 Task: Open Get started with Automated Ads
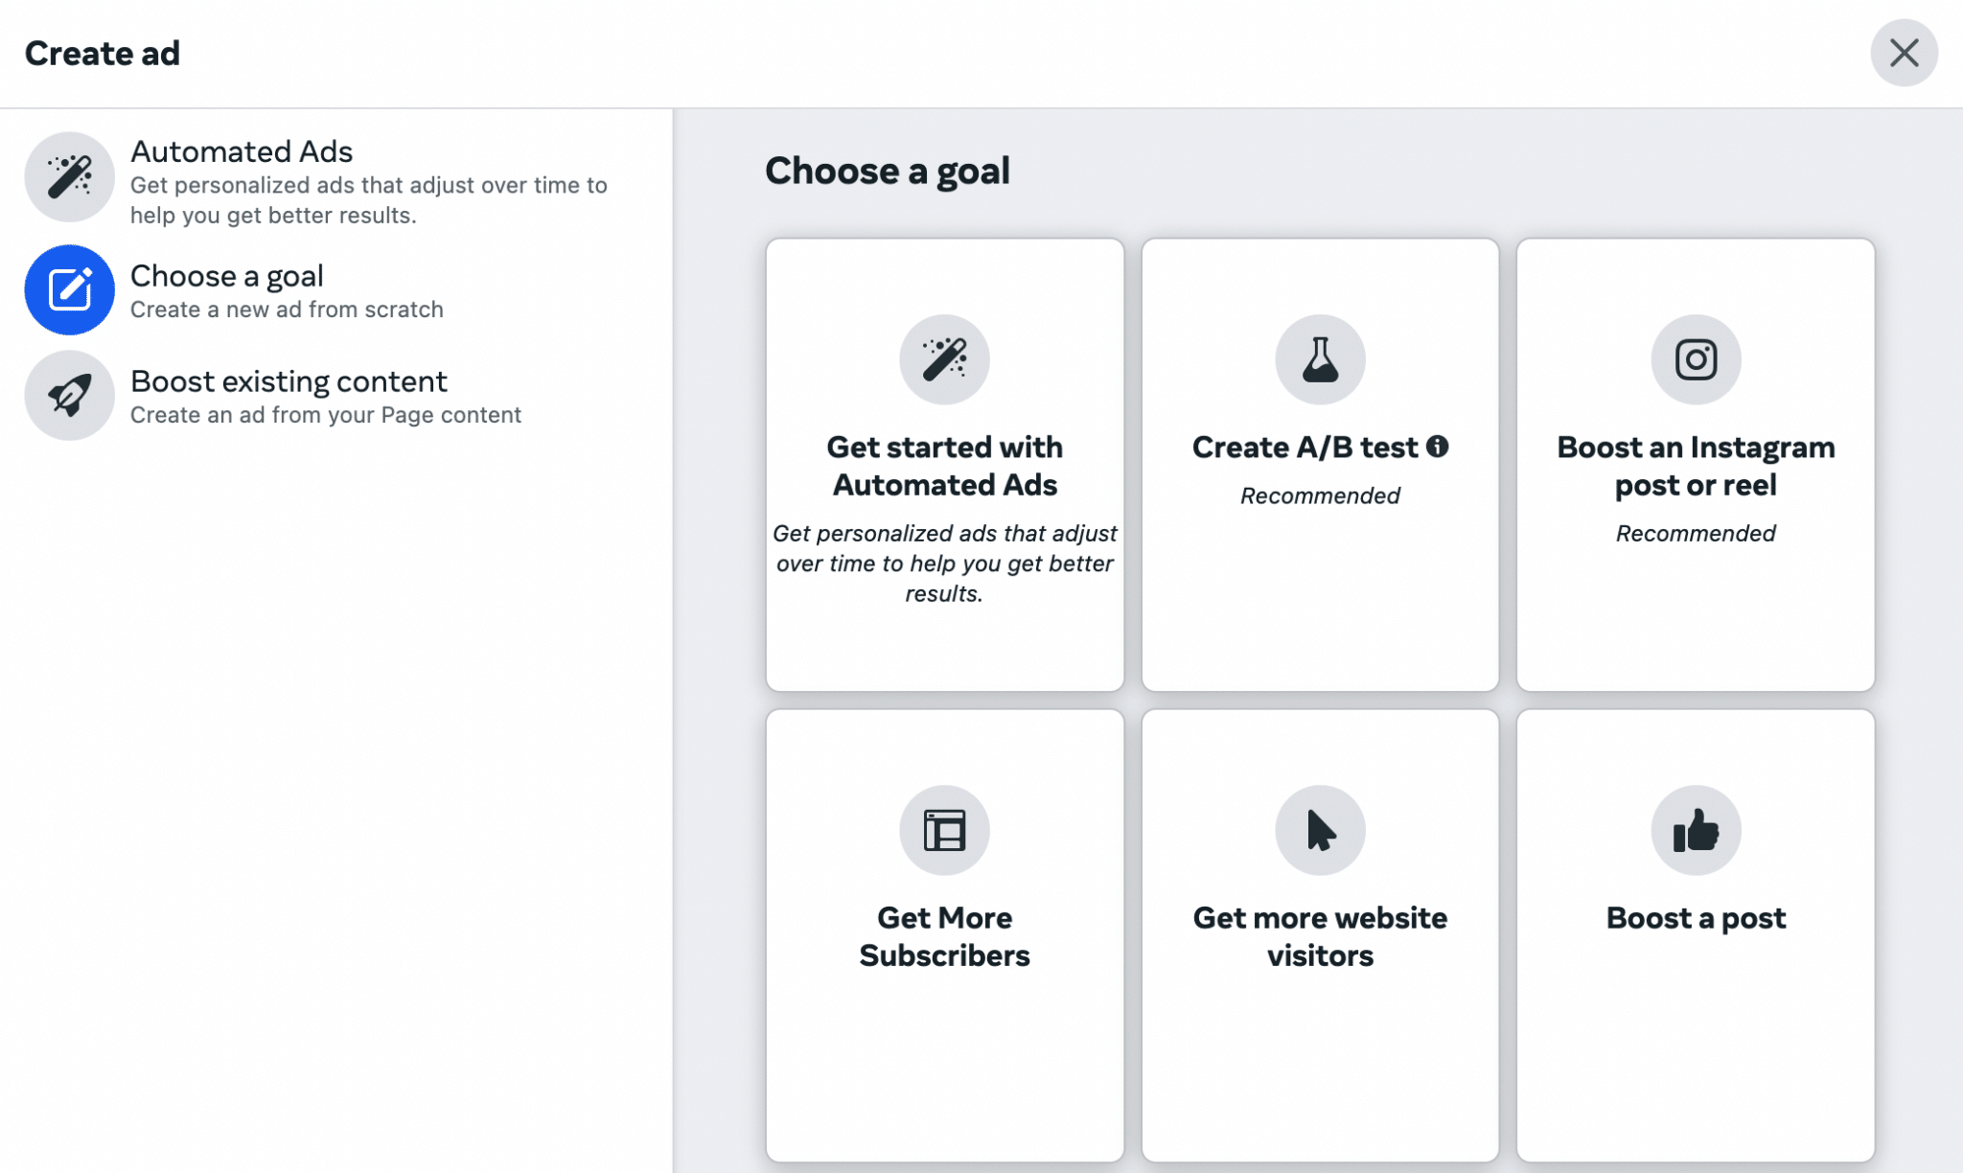pyautogui.click(x=943, y=465)
